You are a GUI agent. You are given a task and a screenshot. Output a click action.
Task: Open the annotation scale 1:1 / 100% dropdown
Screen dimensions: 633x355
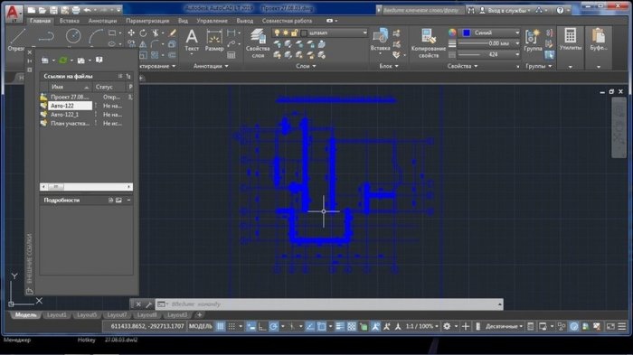[422, 326]
